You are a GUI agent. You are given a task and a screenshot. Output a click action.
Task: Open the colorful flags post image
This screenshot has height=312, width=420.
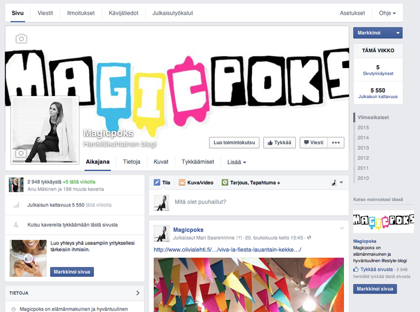point(248,285)
